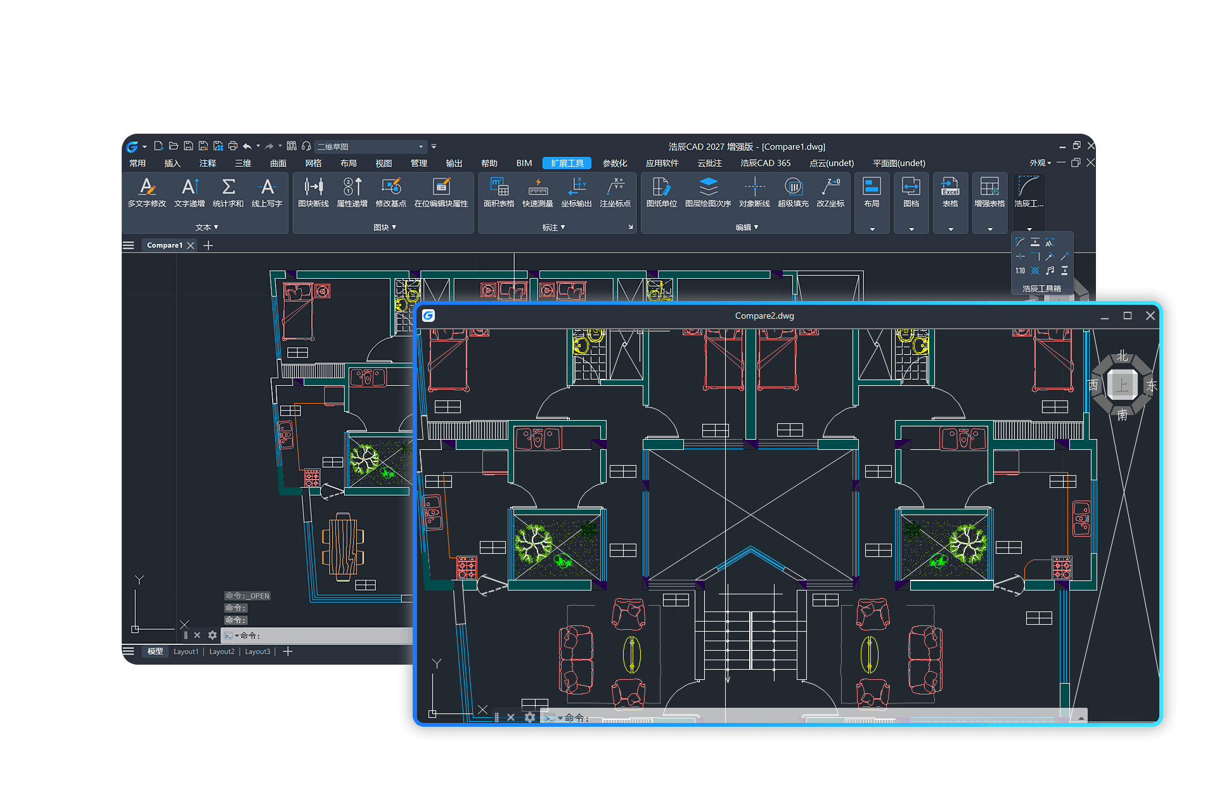Expand the 文本 panel group
Image resolution: width=1217 pixels, height=799 pixels.
(207, 227)
